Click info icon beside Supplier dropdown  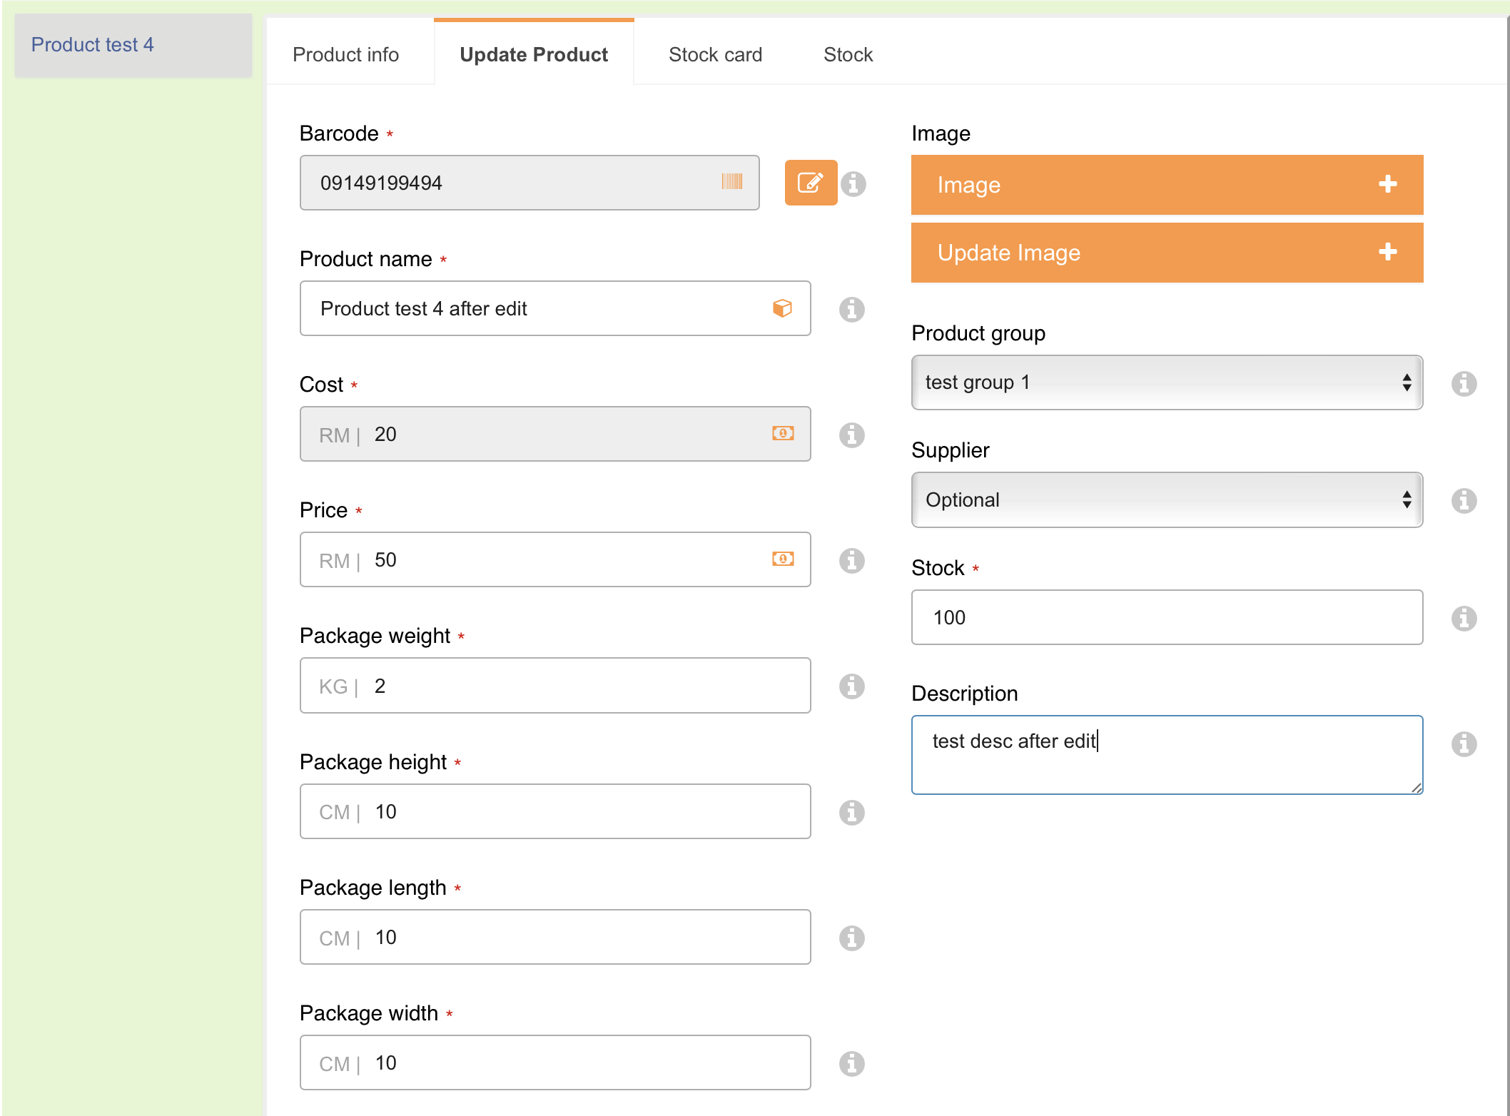click(x=1464, y=501)
